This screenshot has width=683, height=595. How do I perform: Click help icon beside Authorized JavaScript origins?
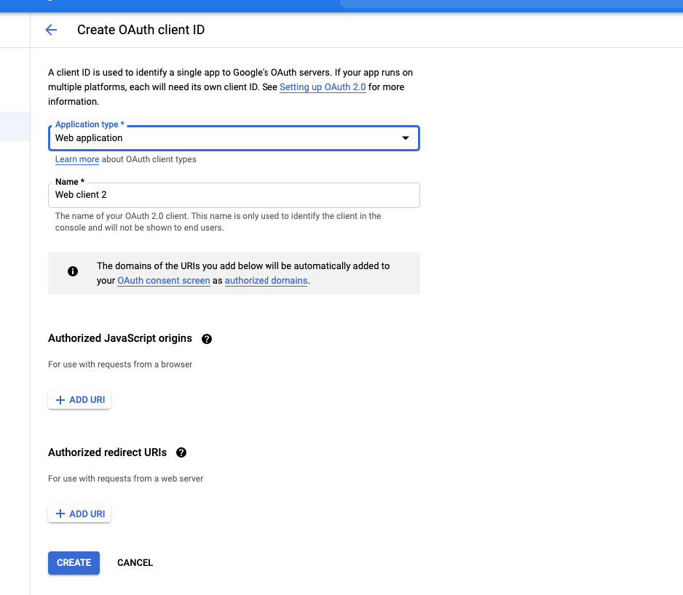click(207, 339)
